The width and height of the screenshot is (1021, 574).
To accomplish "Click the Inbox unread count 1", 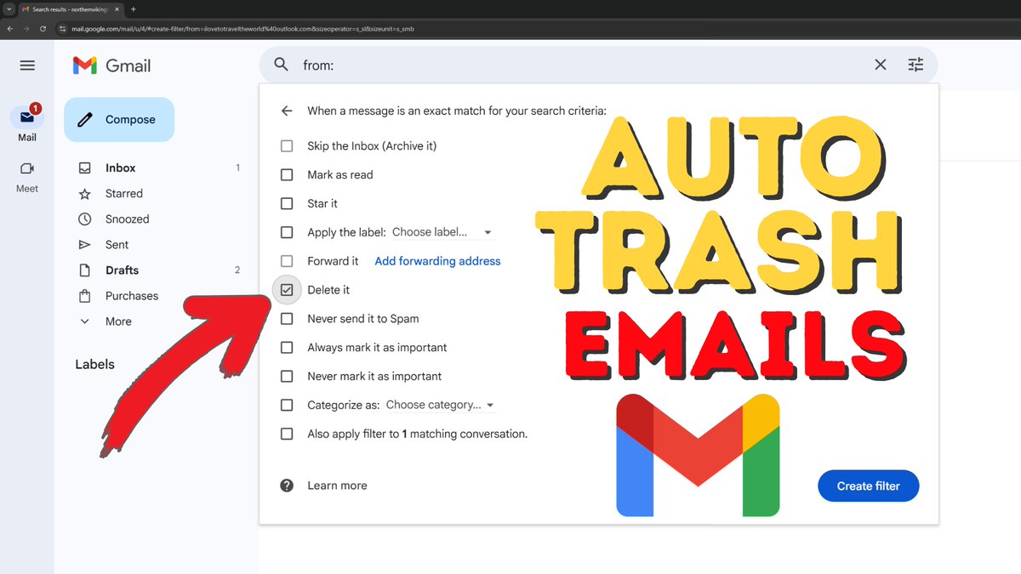I will click(237, 168).
